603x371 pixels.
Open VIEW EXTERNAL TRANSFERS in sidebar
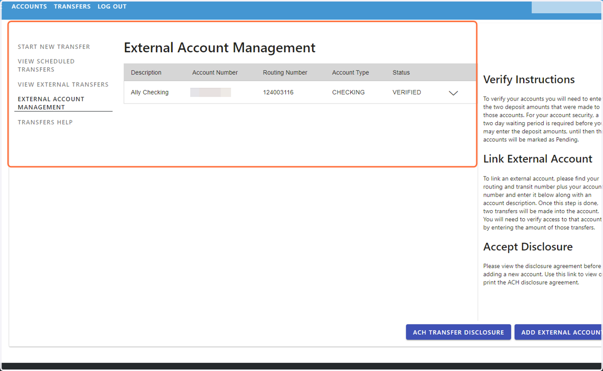[x=63, y=84]
